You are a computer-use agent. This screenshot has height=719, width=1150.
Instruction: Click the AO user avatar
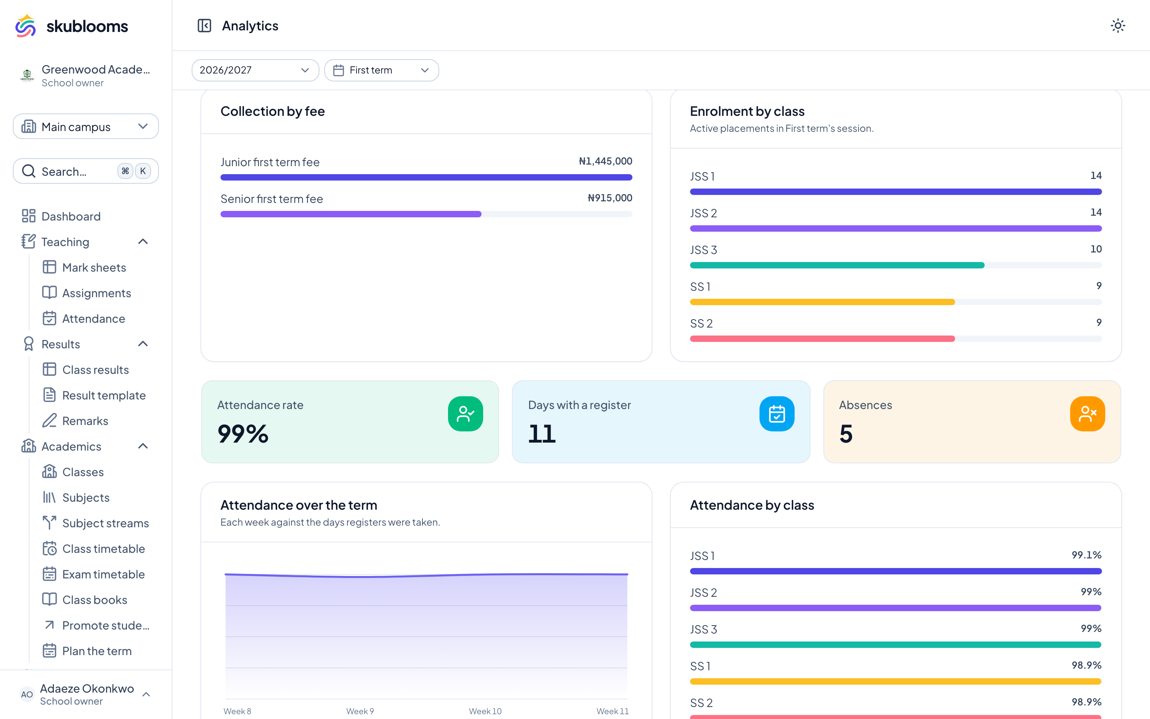(27, 694)
